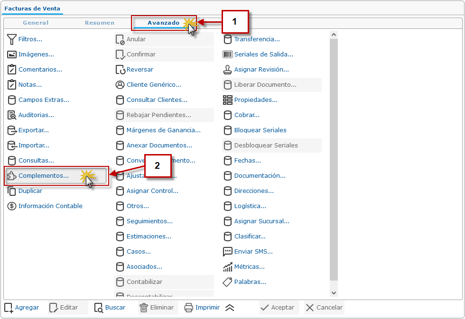Click the Seriales de Salida barcode icon
Viewport: 465px width, 319px height.
tap(227, 55)
